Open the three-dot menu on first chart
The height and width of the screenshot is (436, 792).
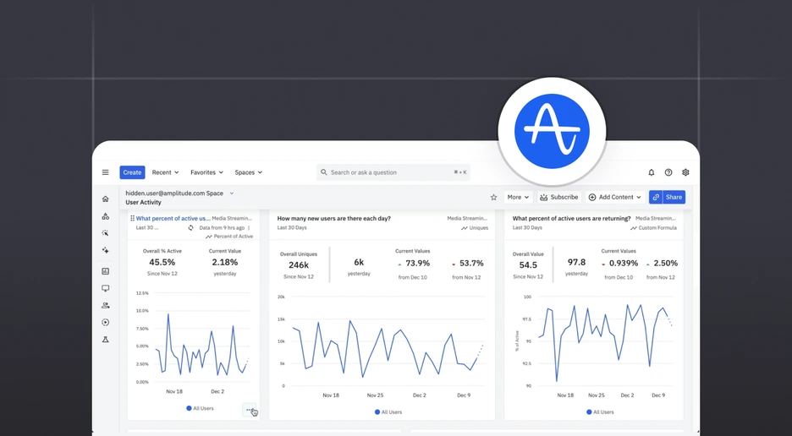tap(249, 410)
